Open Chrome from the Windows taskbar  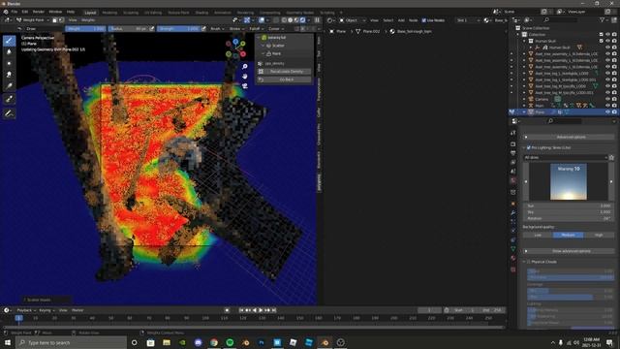click(214, 342)
